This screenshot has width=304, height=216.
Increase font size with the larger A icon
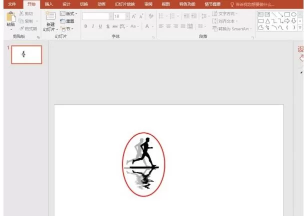click(134, 16)
